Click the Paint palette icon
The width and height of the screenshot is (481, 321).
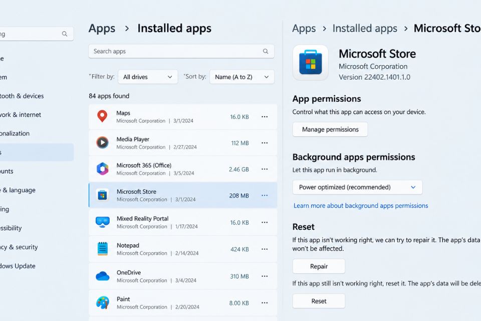coord(102,302)
